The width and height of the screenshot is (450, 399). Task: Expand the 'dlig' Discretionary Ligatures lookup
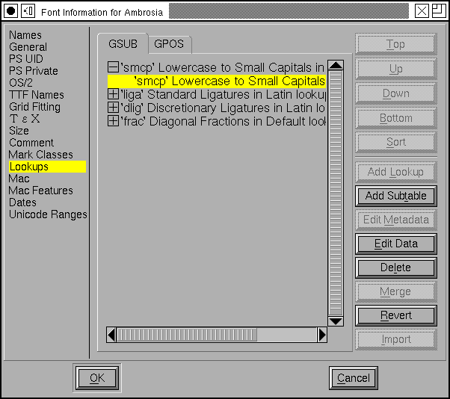pos(113,108)
